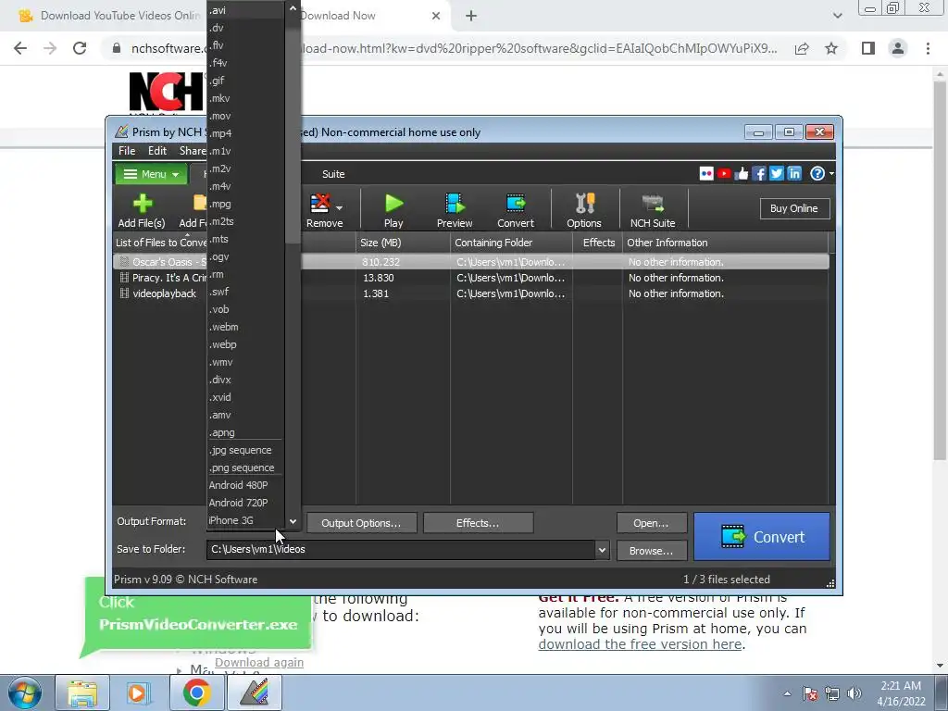948x711 pixels.
Task: Open the Preview toolbar icon
Action: point(455,204)
